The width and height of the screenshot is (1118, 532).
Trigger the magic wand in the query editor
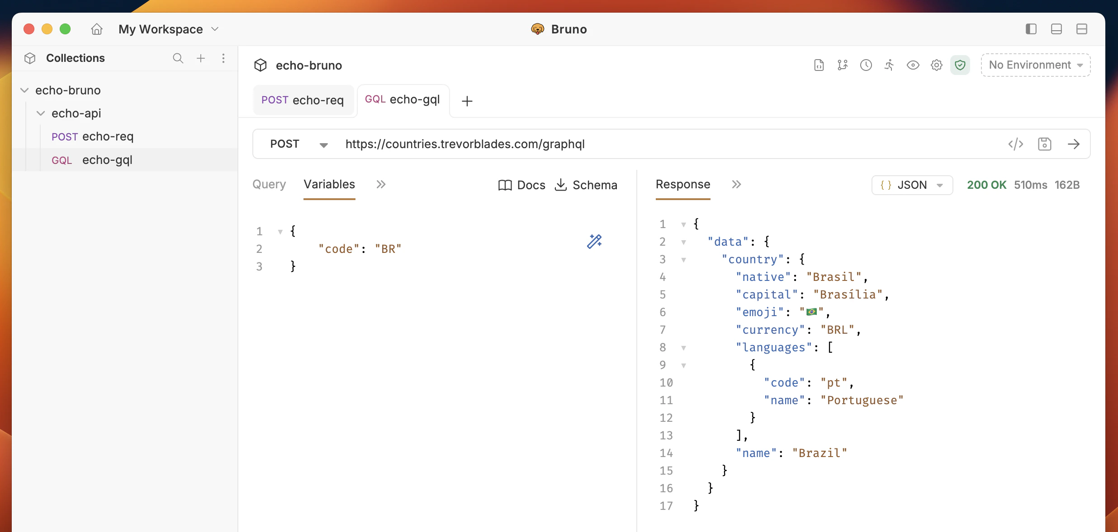pos(594,241)
